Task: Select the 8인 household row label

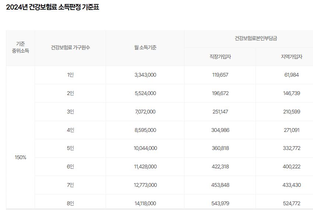Action: pyautogui.click(x=70, y=203)
